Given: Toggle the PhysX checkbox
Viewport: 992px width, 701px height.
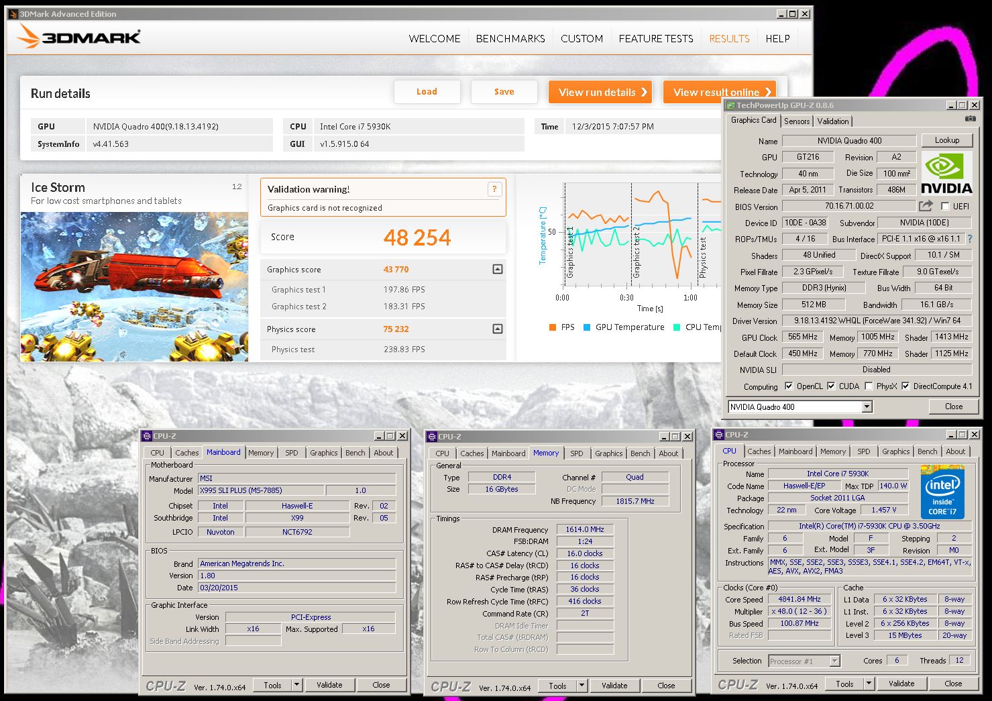Looking at the screenshot, I should 869,386.
